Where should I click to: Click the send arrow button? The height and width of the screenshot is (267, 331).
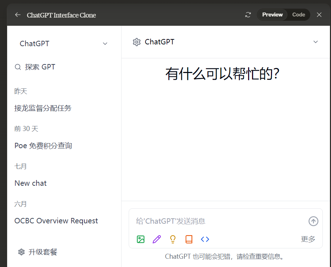click(313, 221)
